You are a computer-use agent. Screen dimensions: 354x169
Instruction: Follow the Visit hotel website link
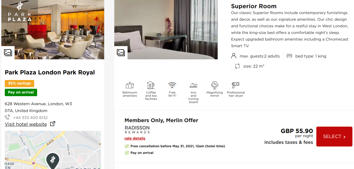(x=26, y=124)
